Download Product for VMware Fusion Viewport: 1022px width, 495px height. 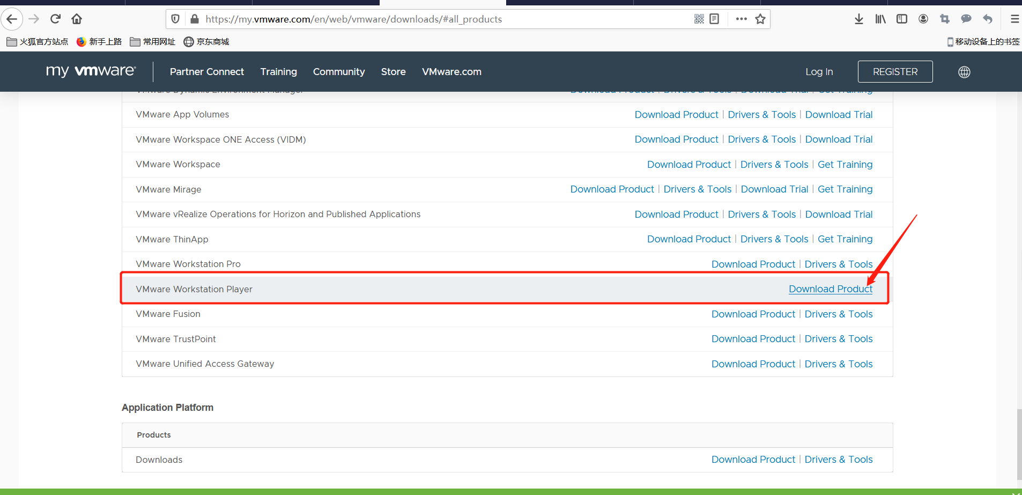click(x=753, y=314)
